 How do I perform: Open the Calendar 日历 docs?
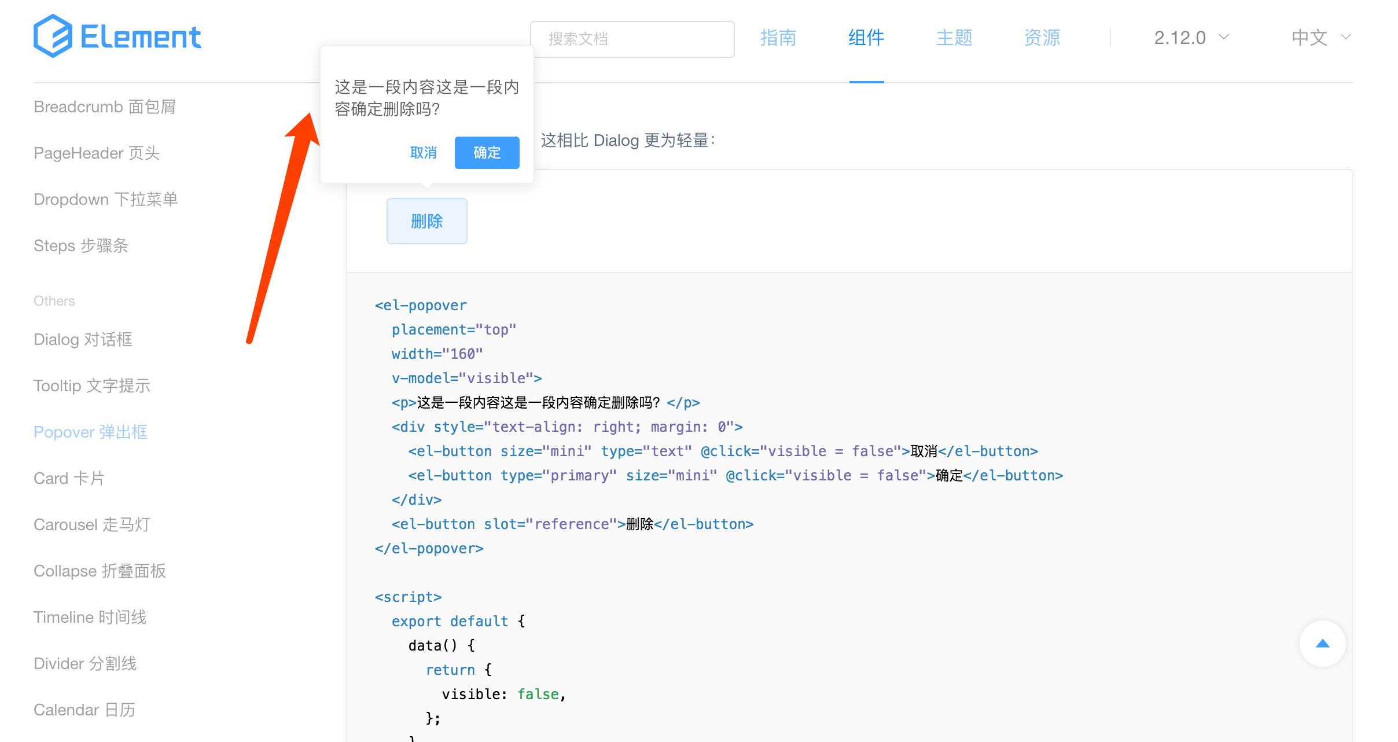point(84,709)
